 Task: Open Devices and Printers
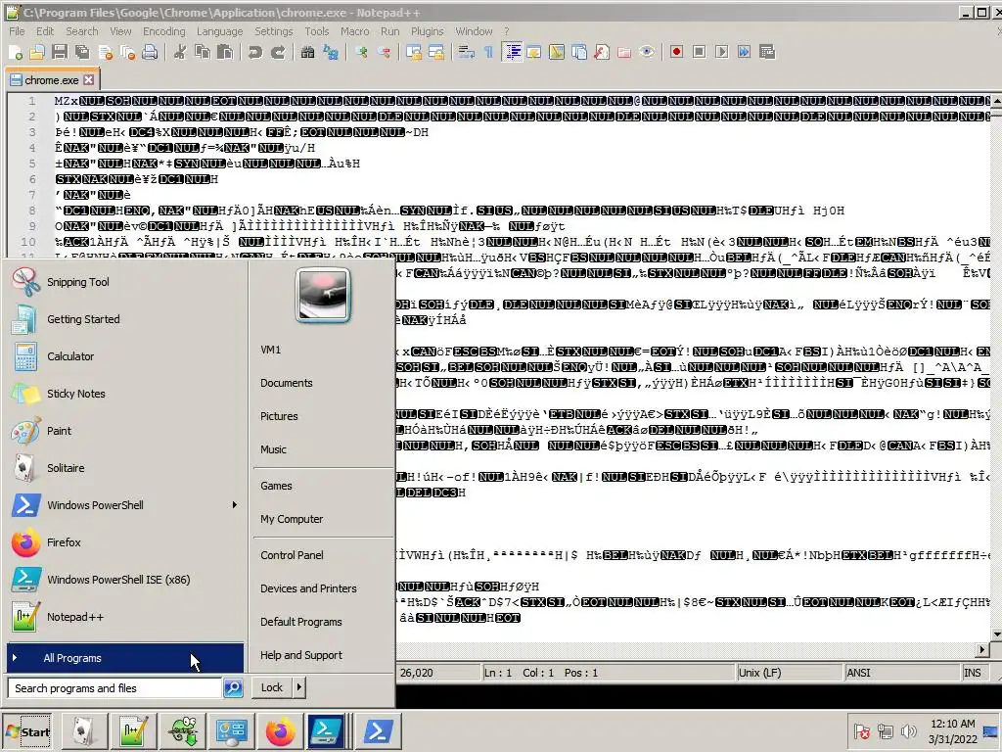(308, 588)
